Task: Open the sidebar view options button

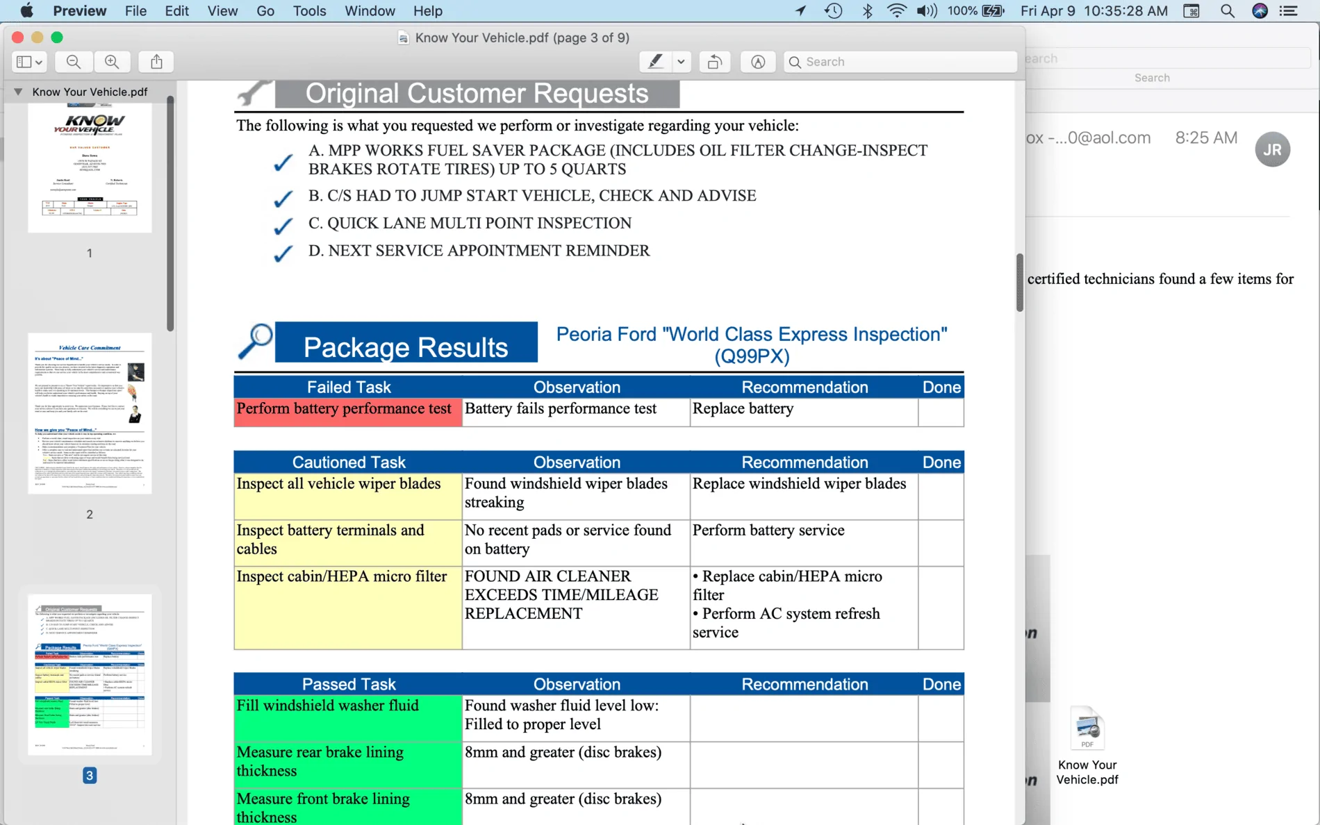Action: click(29, 62)
